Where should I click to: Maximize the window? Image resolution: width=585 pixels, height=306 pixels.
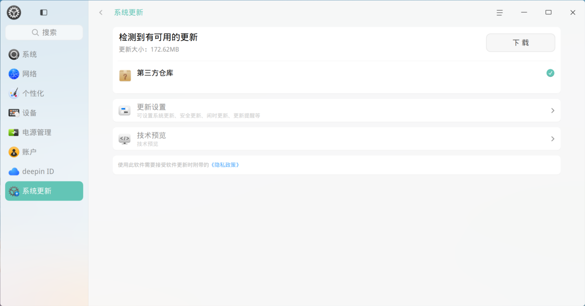click(x=548, y=12)
